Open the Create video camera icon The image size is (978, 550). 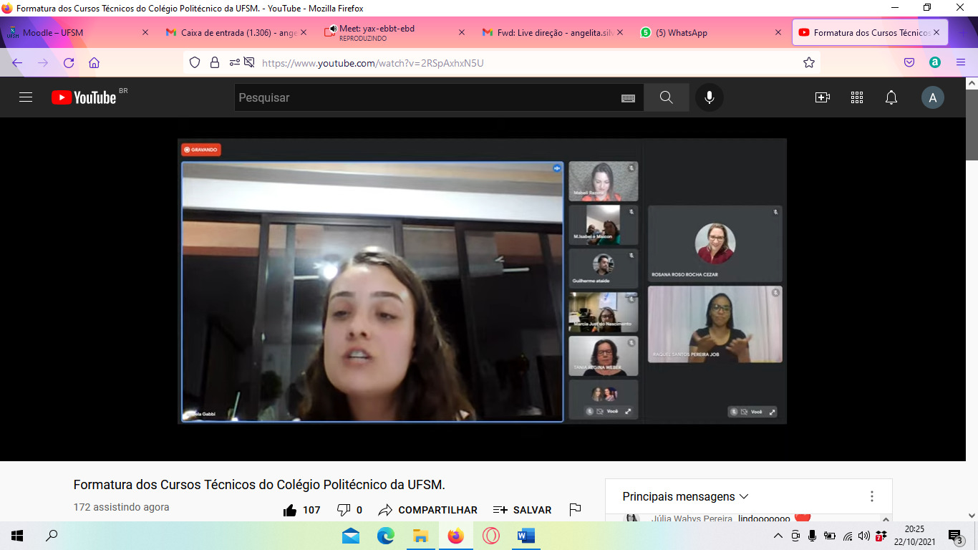[x=822, y=97]
